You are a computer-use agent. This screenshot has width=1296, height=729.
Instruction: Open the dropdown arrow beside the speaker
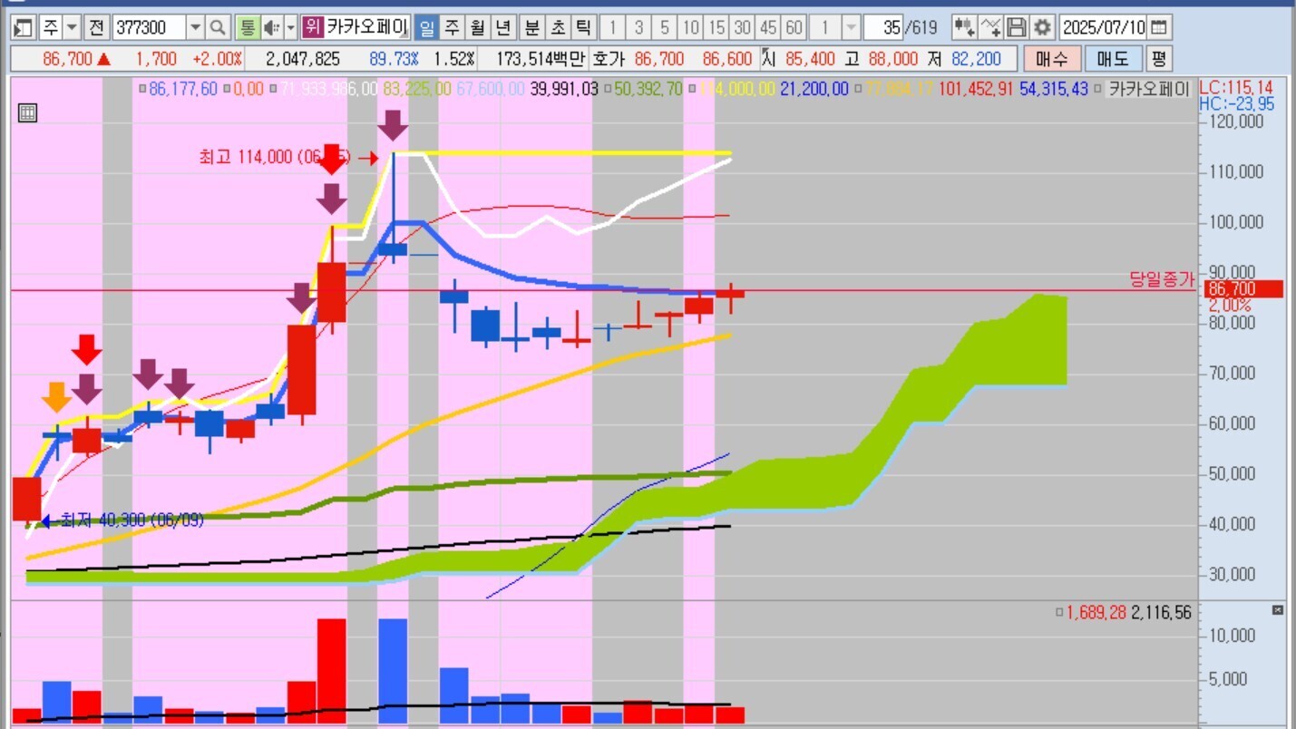point(290,27)
